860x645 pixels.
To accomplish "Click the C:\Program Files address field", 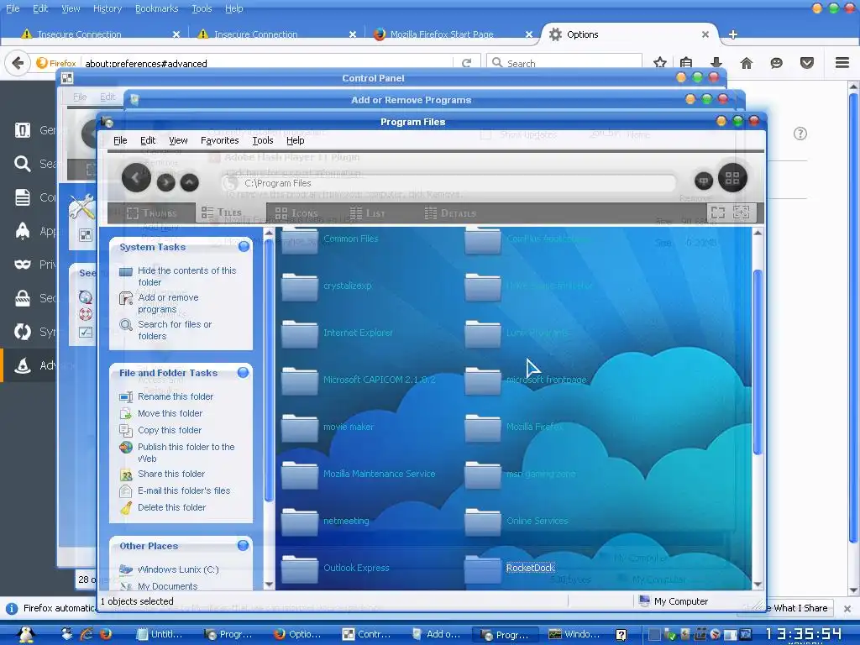I will coord(450,183).
